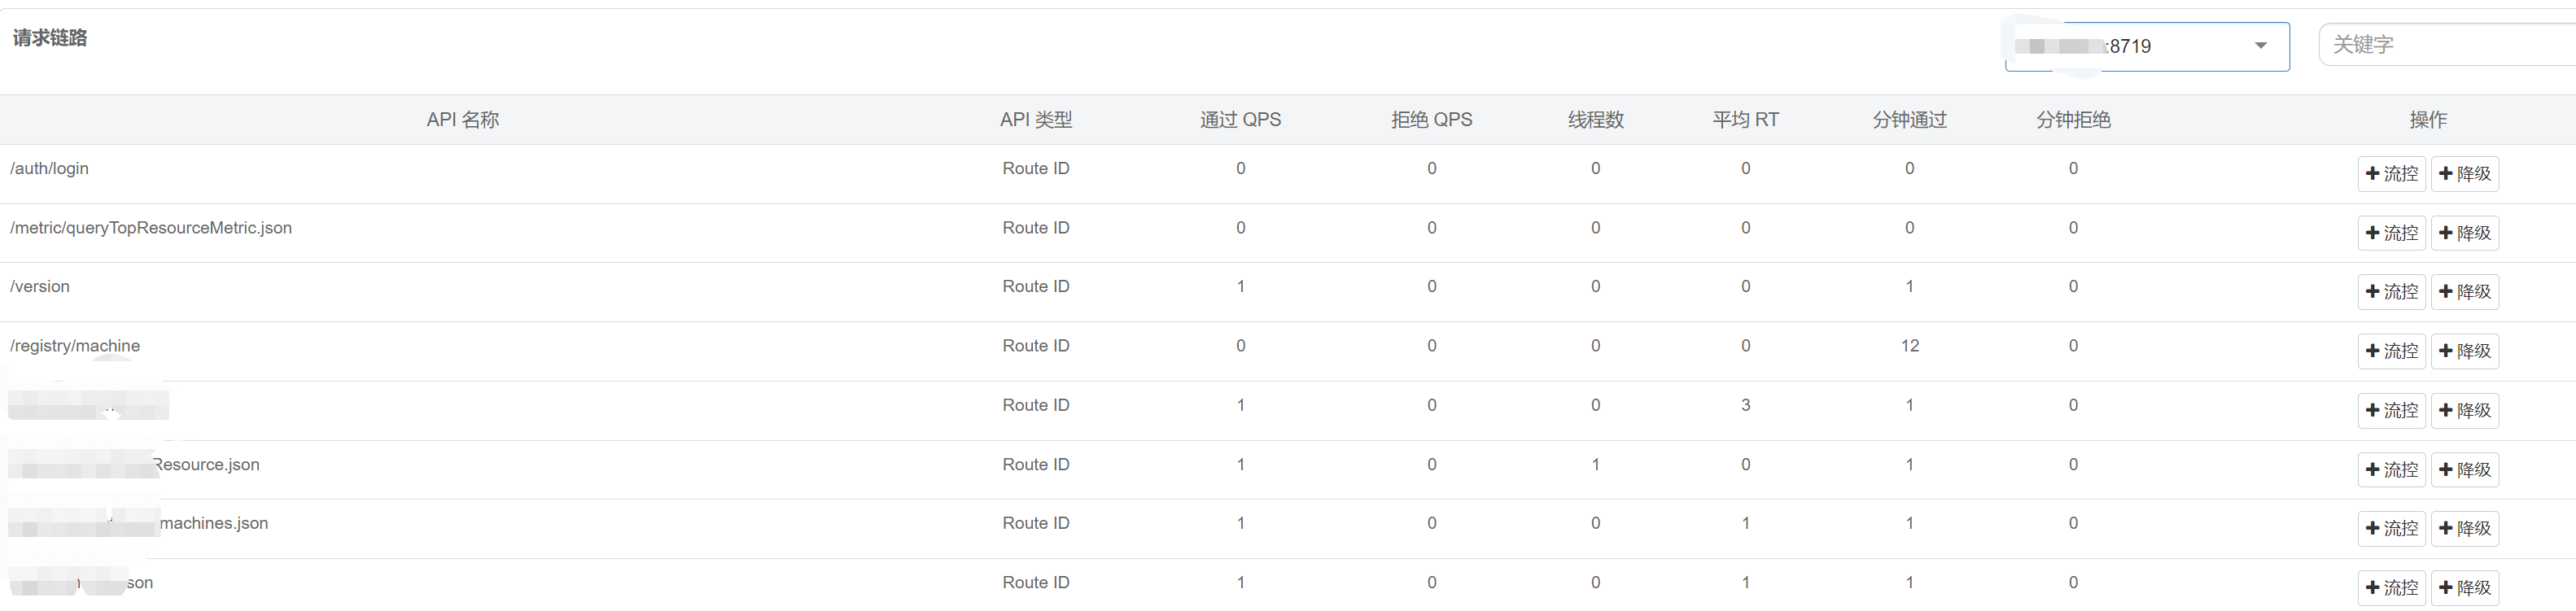
Task: Click the 流控 plus icon on /version row
Action: [x=2391, y=291]
